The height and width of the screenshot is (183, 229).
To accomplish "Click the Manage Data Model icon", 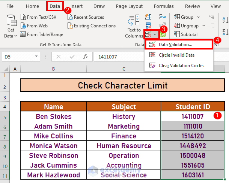I will pyautogui.click(x=163, y=35).
